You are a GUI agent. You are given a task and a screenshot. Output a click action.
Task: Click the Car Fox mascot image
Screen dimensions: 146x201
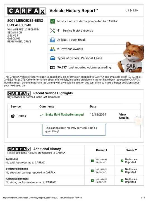point(131,57)
